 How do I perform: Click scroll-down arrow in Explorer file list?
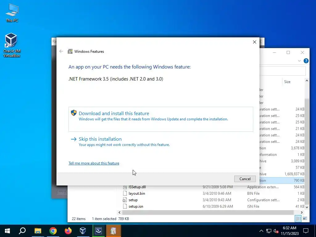[x=307, y=207]
